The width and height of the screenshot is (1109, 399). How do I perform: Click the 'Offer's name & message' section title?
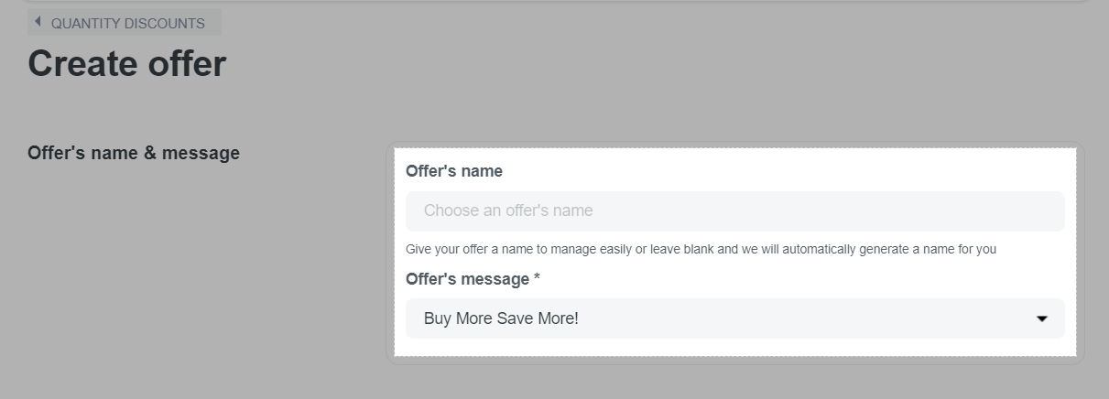click(134, 153)
